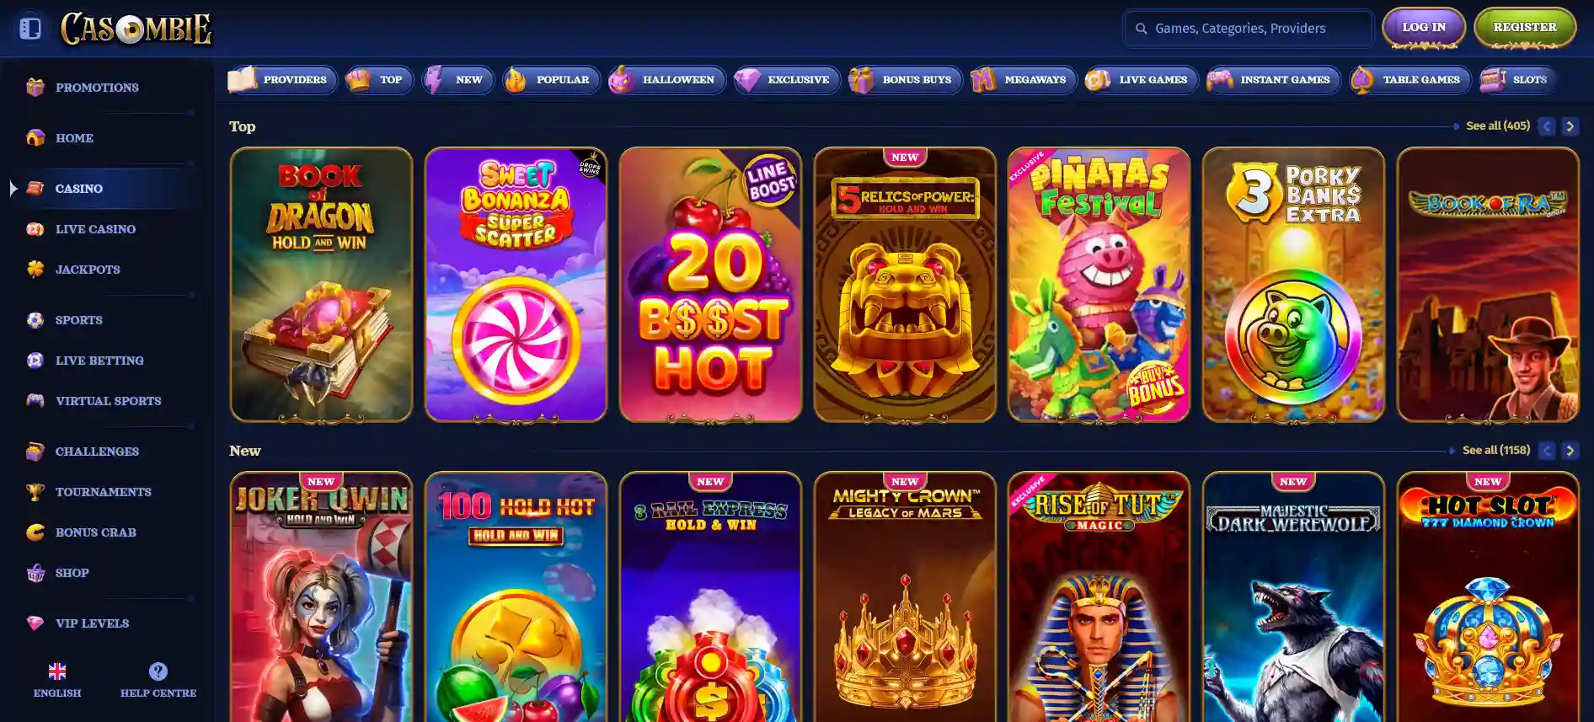Select Jackpots in the sidebar
Screen dimensions: 1594x722
coord(88,270)
